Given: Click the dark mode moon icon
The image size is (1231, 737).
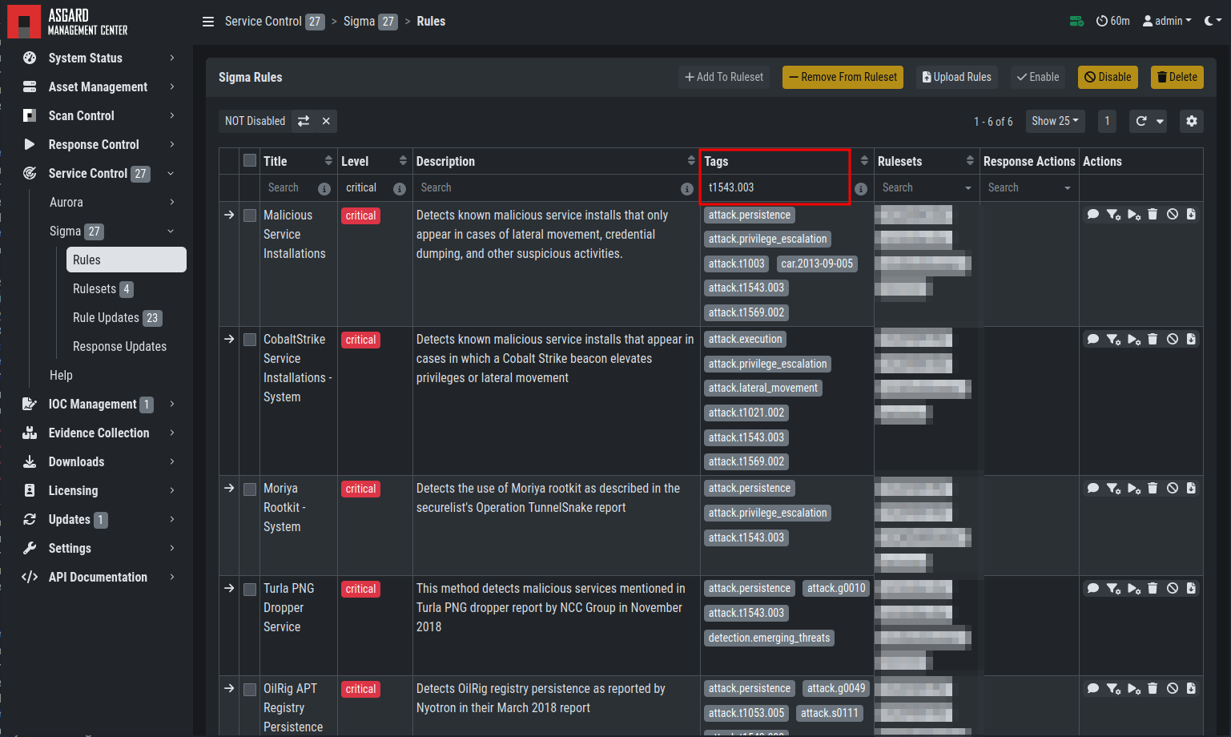Looking at the screenshot, I should coord(1209,21).
